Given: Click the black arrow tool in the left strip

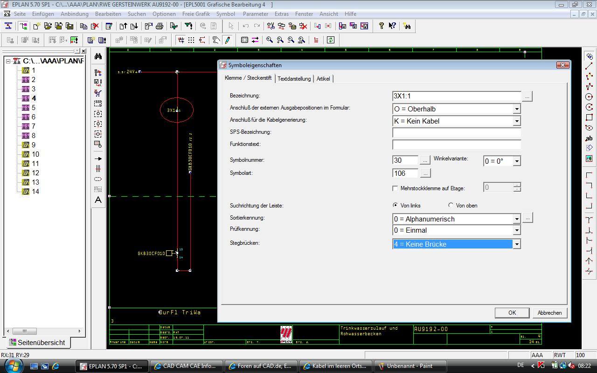Looking at the screenshot, I should pos(98,159).
